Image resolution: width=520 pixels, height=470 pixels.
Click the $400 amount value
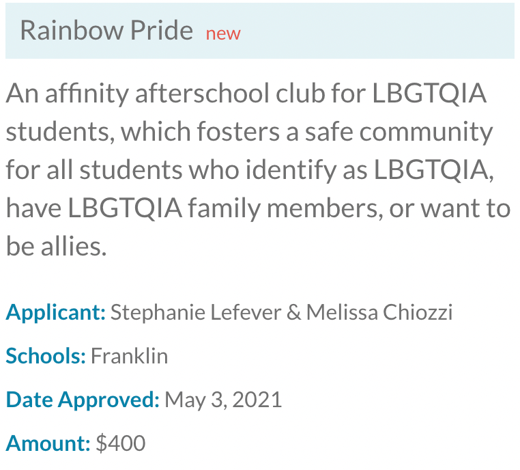120,443
